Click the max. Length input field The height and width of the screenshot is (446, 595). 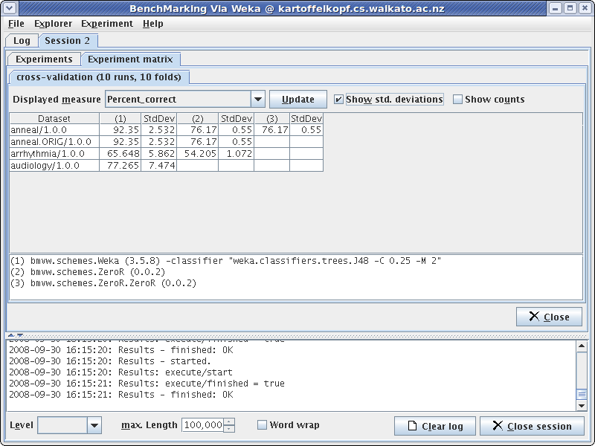tap(202, 425)
